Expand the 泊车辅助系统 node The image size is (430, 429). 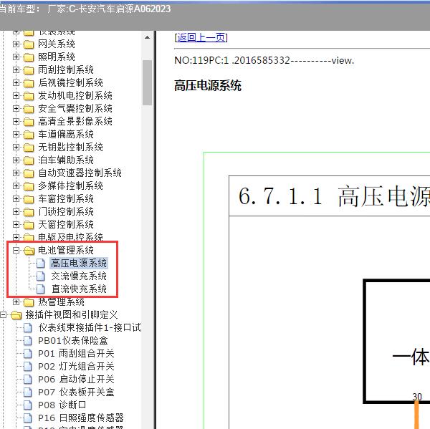(x=16, y=160)
